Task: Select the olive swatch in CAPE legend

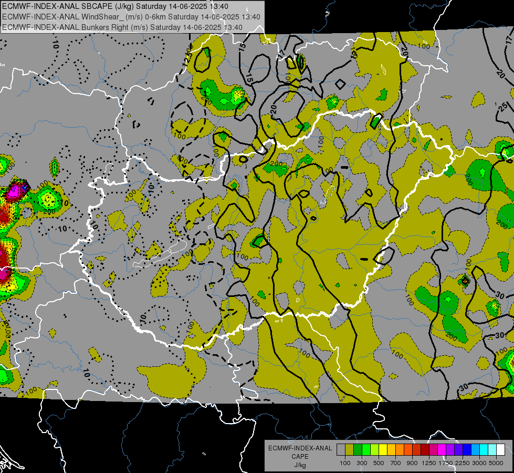Action: pos(349,449)
